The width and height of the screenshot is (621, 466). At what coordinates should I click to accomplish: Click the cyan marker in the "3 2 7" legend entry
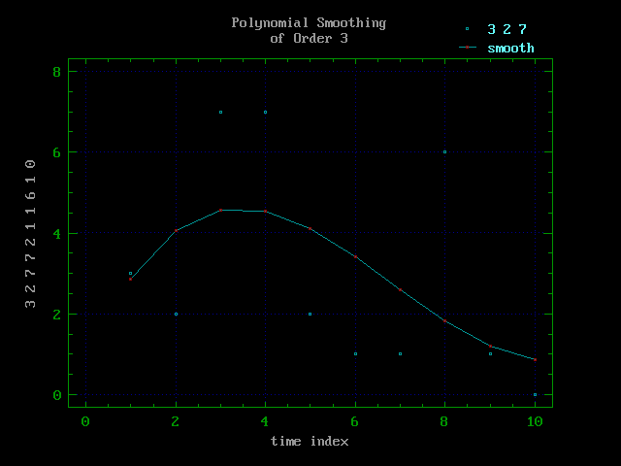click(467, 30)
